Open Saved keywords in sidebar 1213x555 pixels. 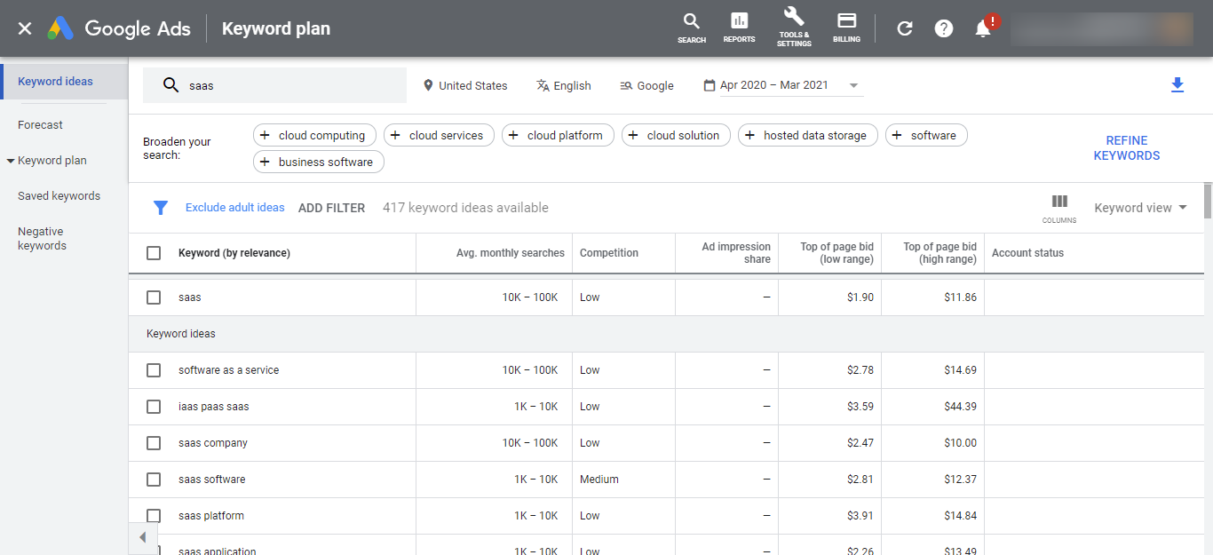click(59, 196)
